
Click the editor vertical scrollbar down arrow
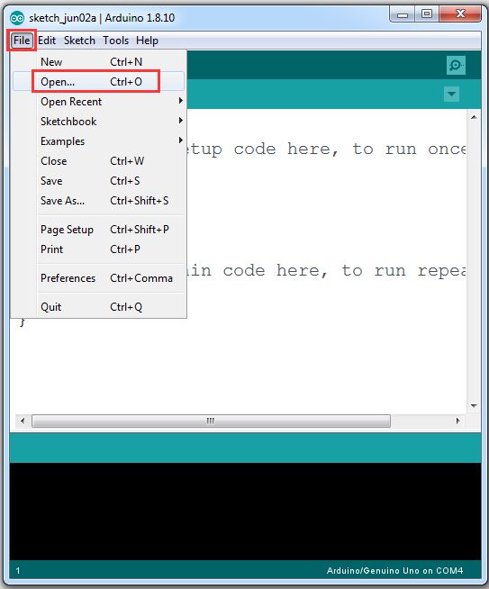tap(474, 405)
